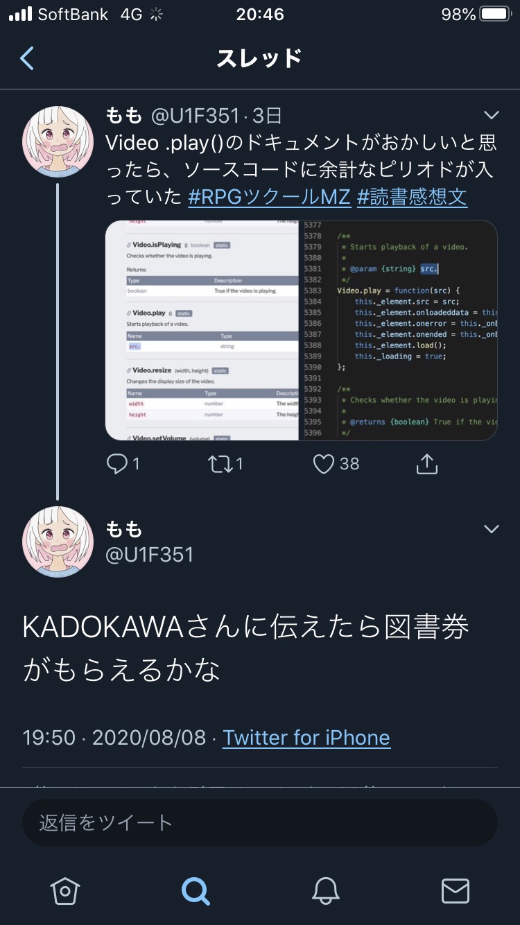Reply to the first tweet via comment icon

click(117, 464)
